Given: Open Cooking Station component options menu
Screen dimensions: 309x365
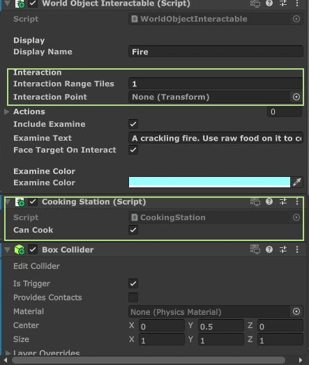Looking at the screenshot, I should click(x=297, y=201).
